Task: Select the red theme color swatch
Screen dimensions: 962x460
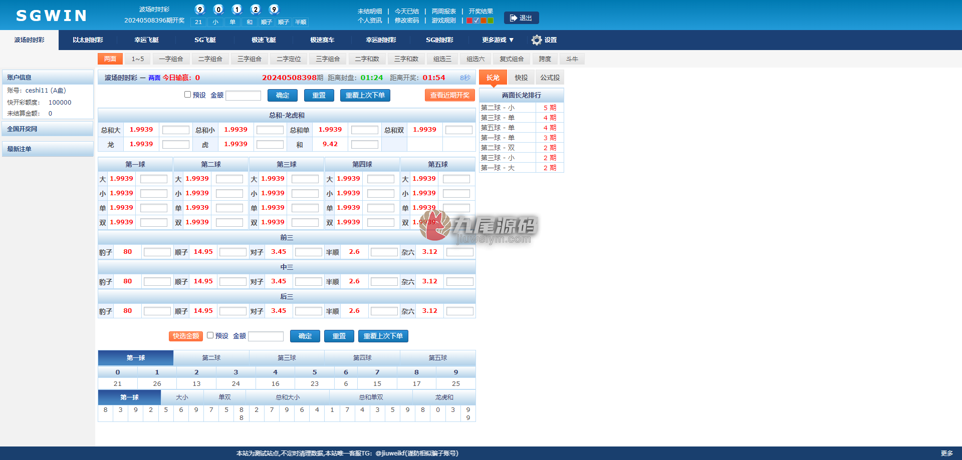Action: (x=469, y=21)
